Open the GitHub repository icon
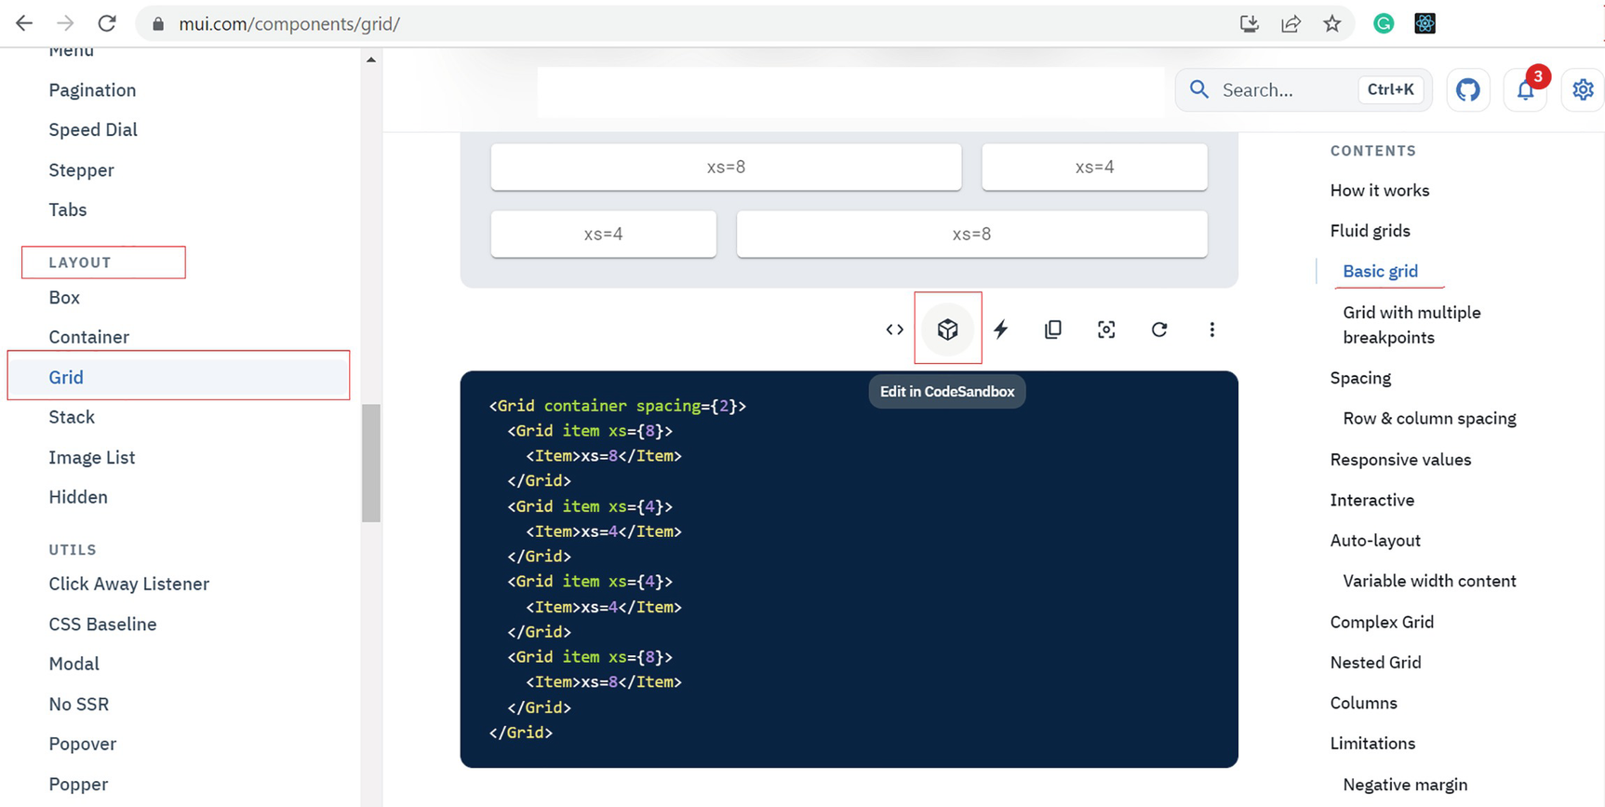The width and height of the screenshot is (1605, 807). [1468, 90]
